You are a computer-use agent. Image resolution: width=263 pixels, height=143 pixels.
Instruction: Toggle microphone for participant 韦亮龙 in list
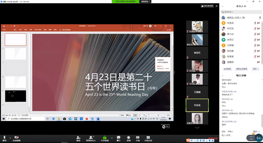(255, 23)
